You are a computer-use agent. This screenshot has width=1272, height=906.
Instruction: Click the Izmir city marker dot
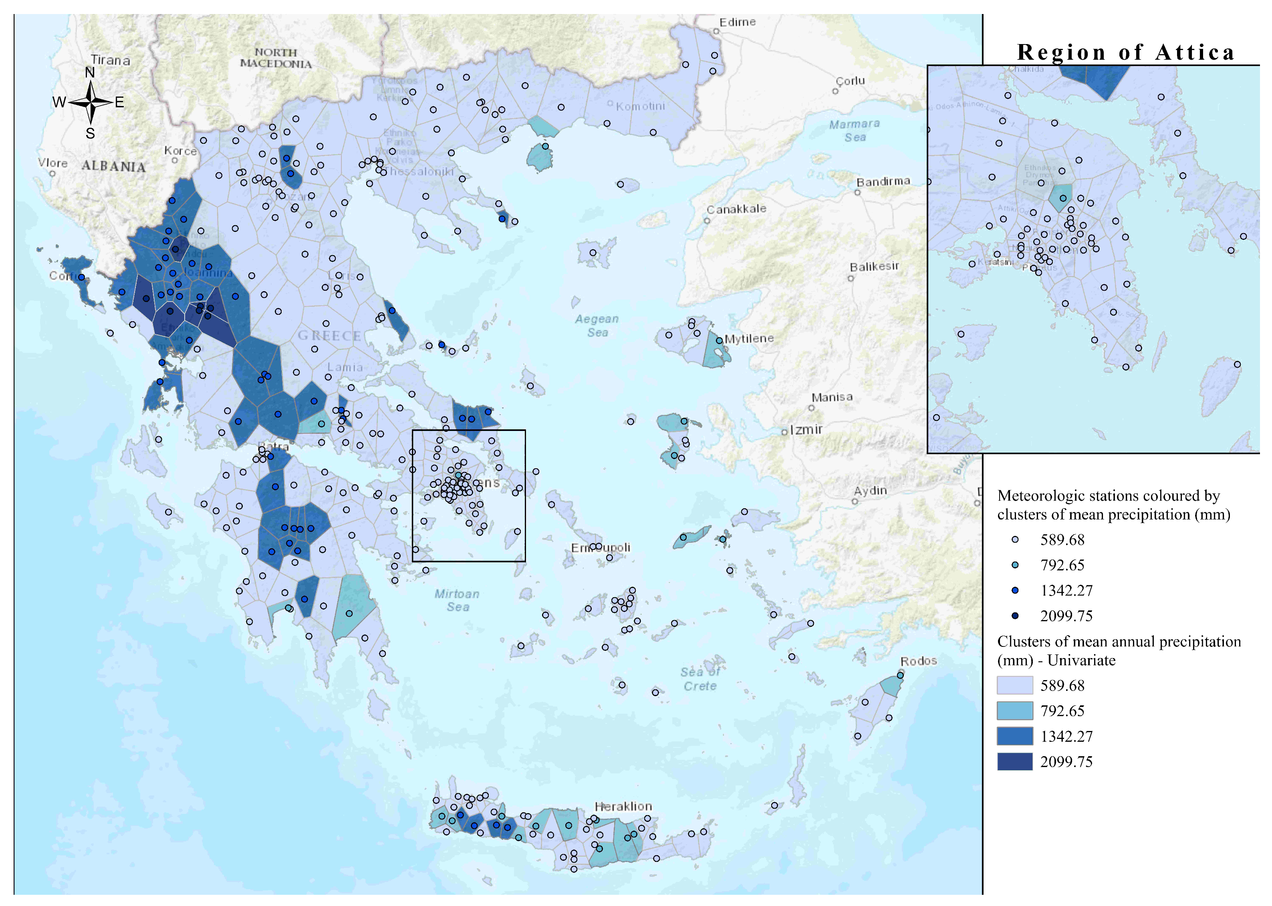784,432
